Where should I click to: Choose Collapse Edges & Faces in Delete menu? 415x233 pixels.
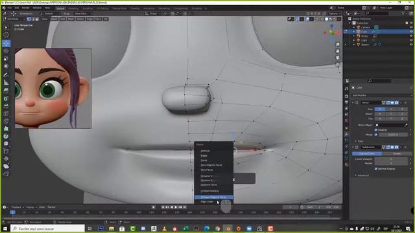click(x=213, y=197)
